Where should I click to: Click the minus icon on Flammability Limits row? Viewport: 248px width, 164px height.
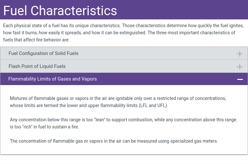tap(240, 79)
